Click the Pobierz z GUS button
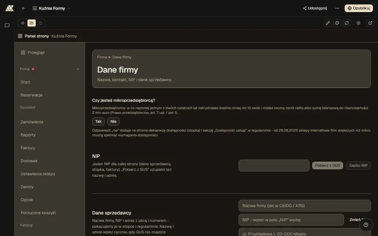The height and width of the screenshot is (236, 378). tap(327, 166)
